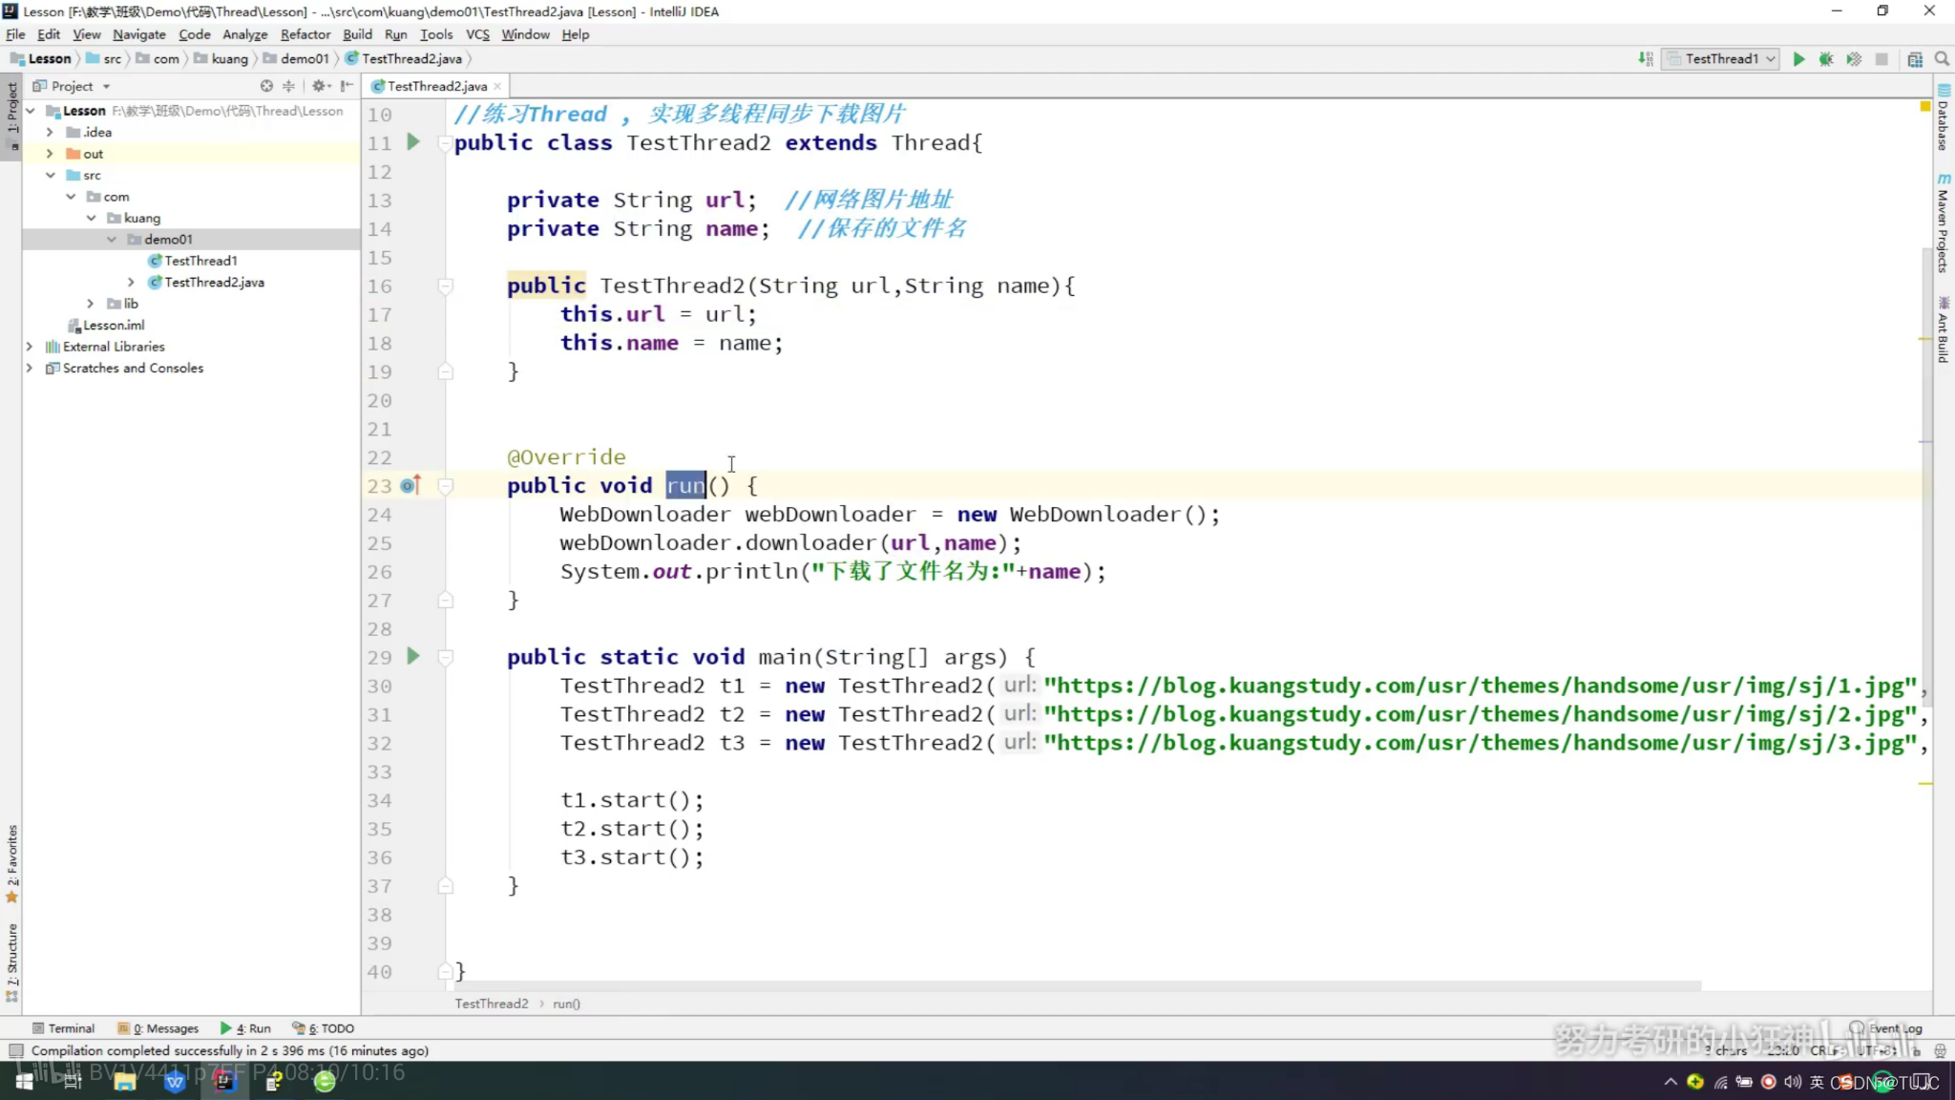Screen dimensions: 1955x1100
Task: Toggle fold marker for constructor on line 16
Action: (x=445, y=286)
